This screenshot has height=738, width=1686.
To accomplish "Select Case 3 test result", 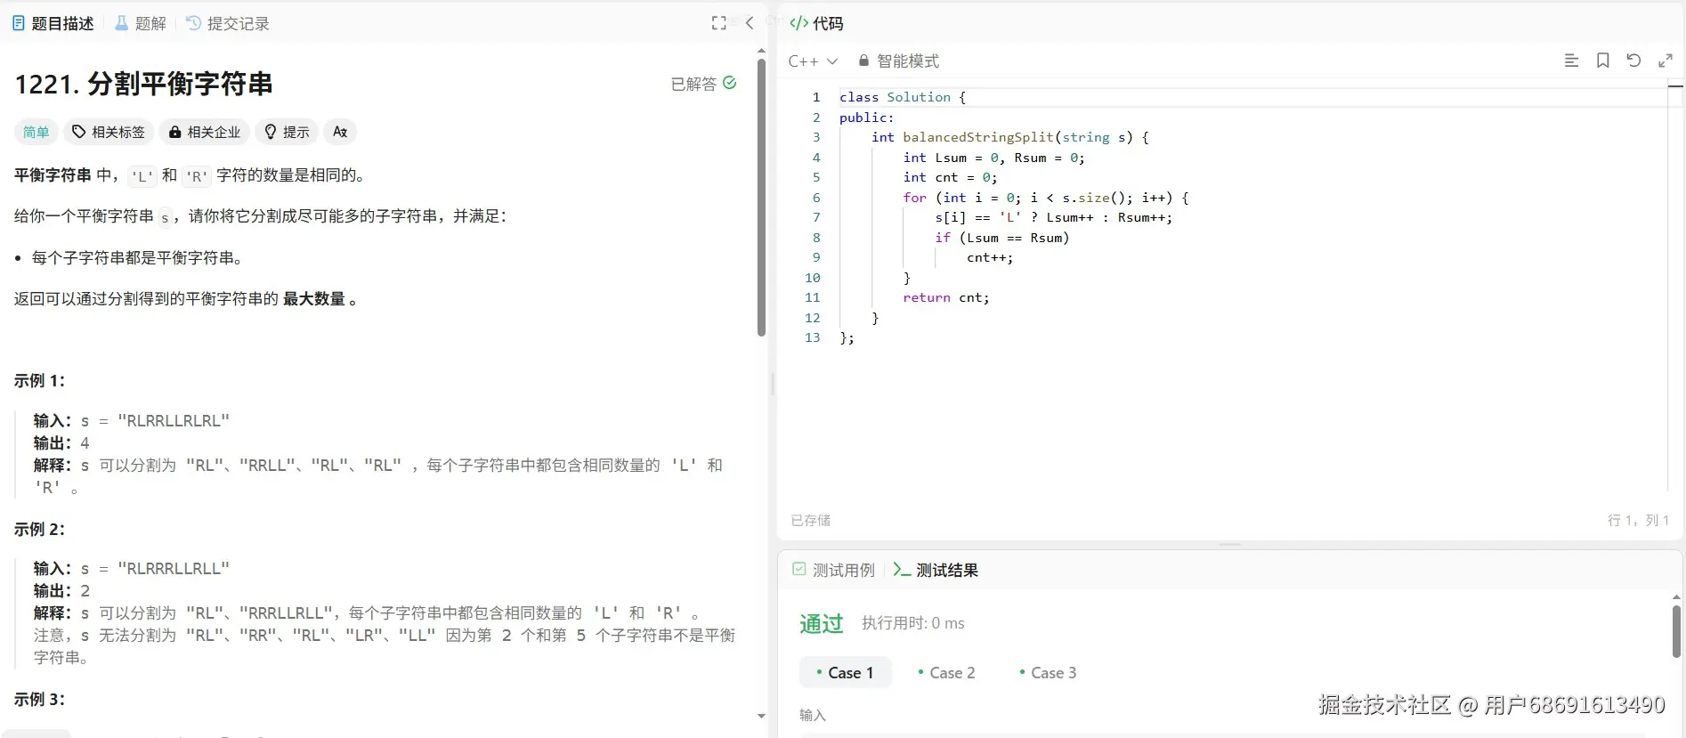I will 1048,673.
